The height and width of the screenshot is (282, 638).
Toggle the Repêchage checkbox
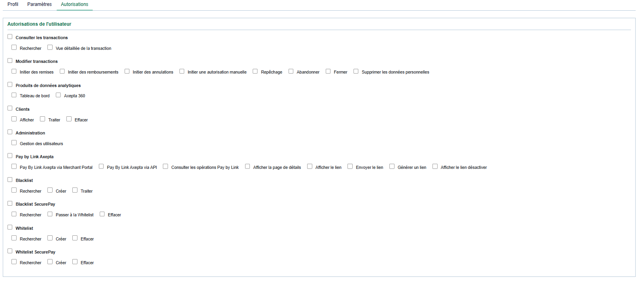coord(255,71)
